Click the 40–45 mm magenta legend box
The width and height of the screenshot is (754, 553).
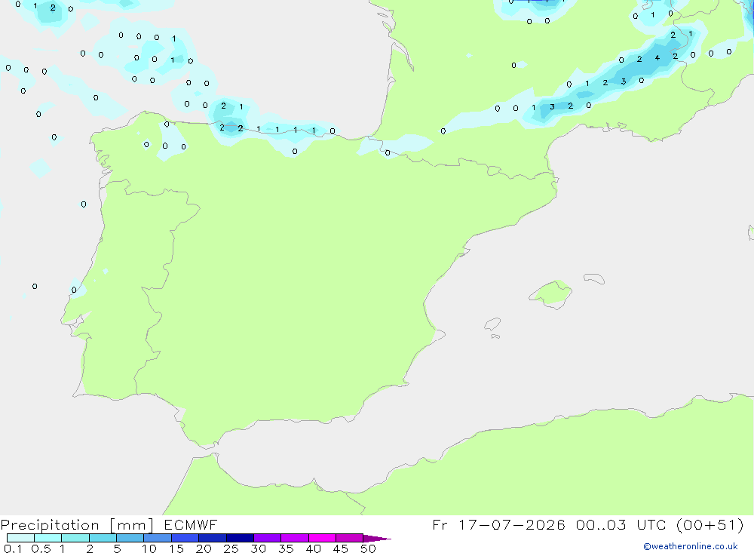click(322, 538)
